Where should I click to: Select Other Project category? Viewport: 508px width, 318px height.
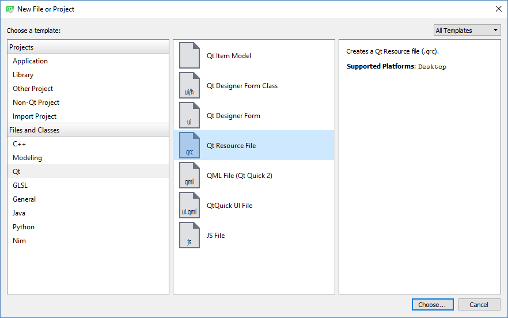(x=33, y=89)
